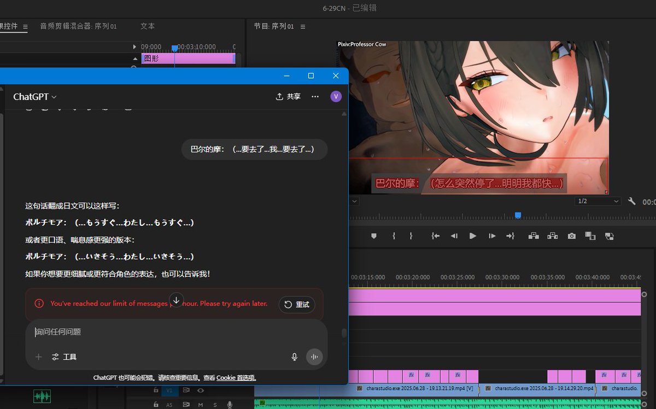Image resolution: width=656 pixels, height=409 pixels.
Task: Open the ChatGPT model selector dropdown
Action: [34, 96]
